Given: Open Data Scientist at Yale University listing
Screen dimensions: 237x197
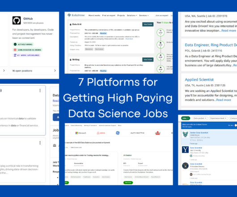Looking at the screenshot, I should (x=196, y=148).
